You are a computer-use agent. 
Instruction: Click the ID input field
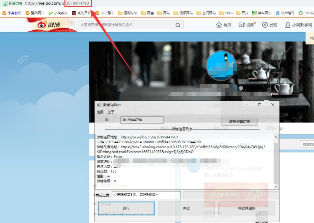pyautogui.click(x=142, y=120)
